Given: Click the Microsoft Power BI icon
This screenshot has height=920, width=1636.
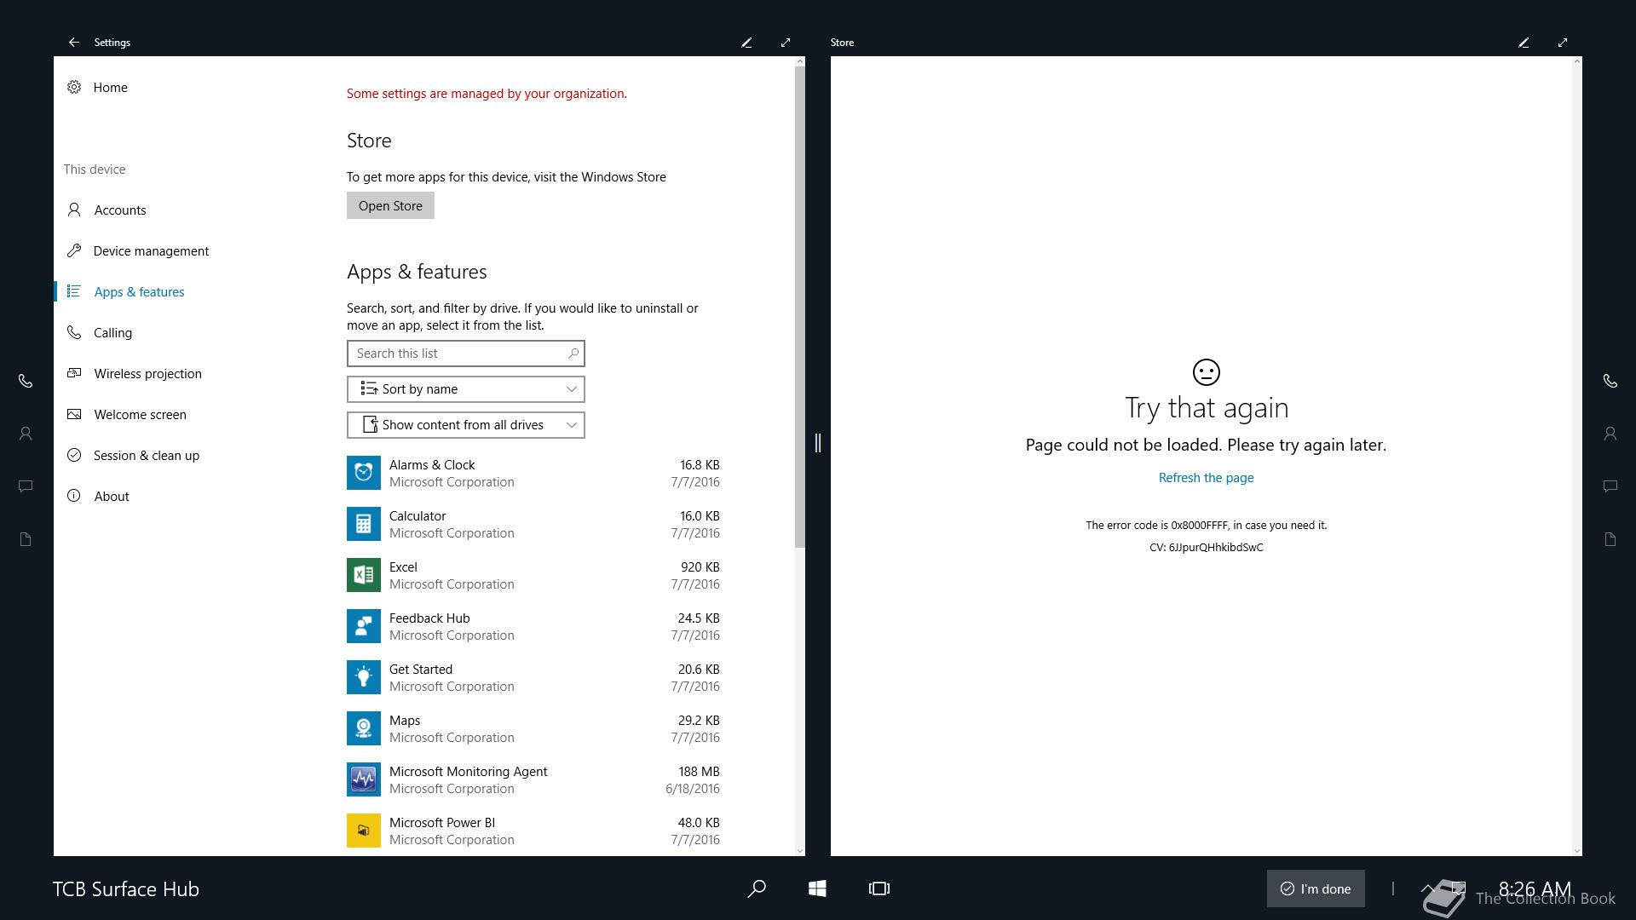Looking at the screenshot, I should (364, 831).
